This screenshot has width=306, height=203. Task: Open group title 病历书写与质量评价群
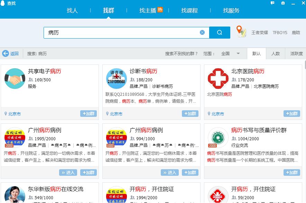pyautogui.click(x=259, y=130)
